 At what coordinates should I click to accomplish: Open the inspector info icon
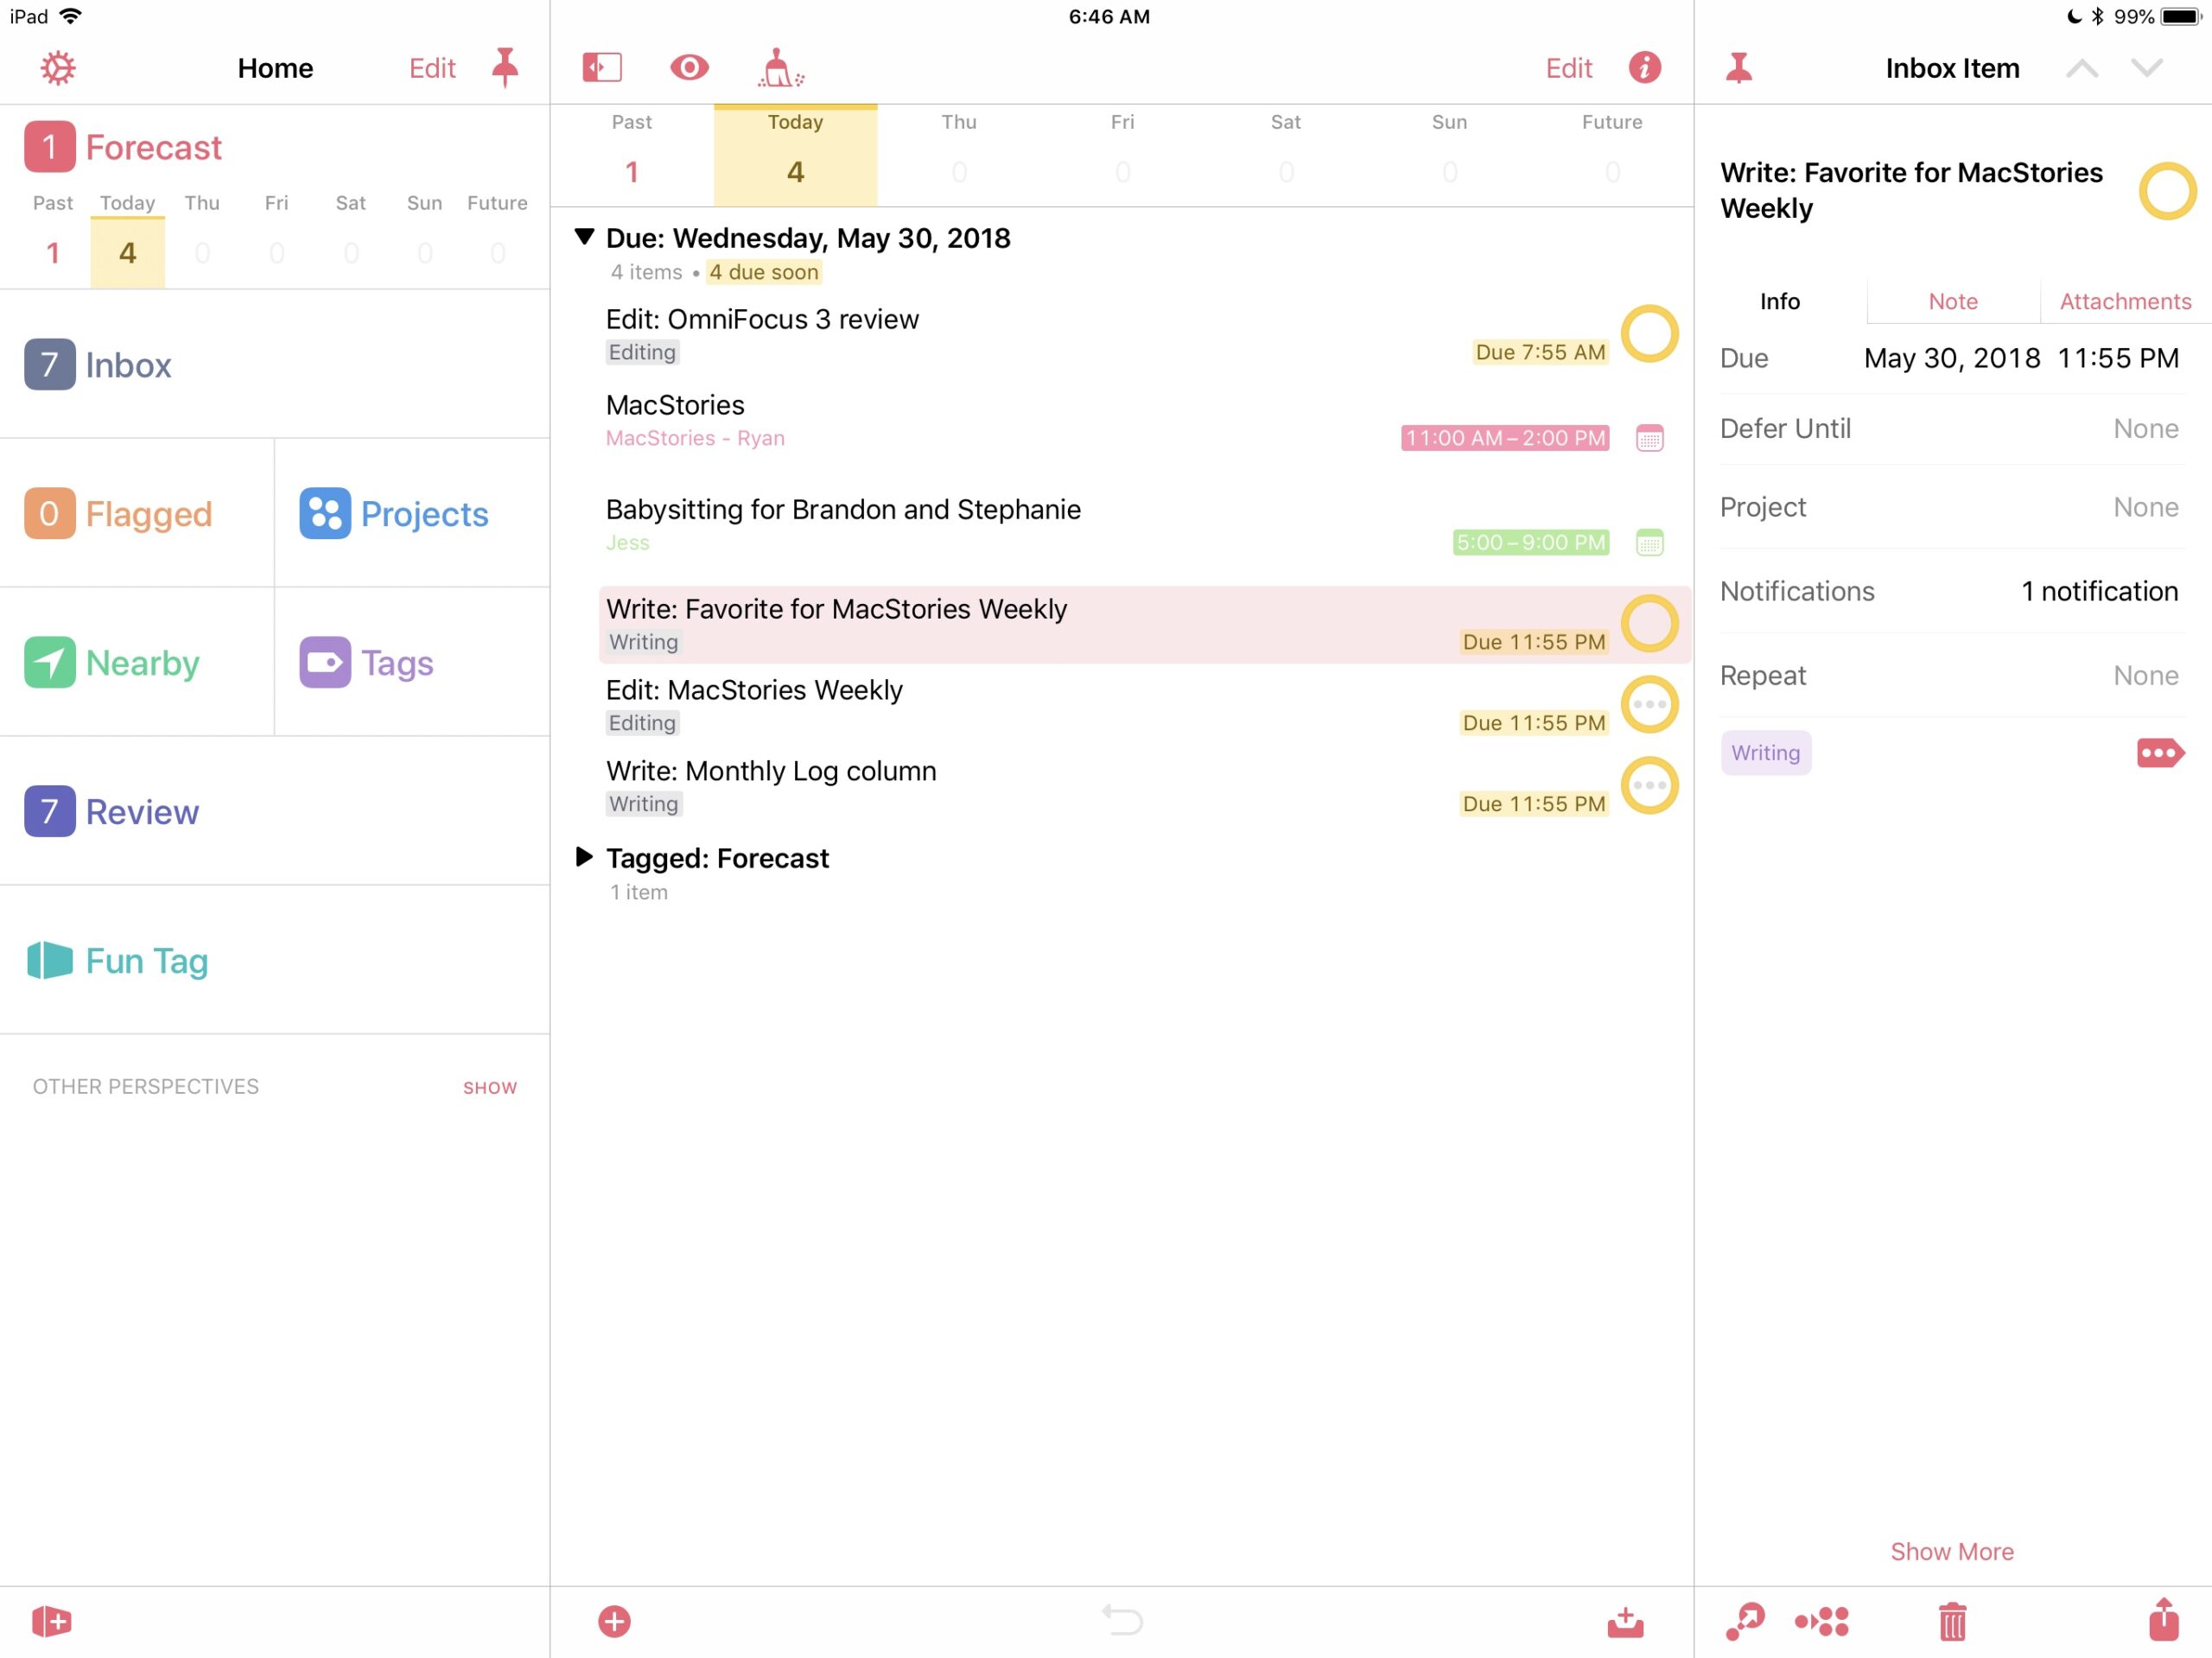tap(1644, 68)
